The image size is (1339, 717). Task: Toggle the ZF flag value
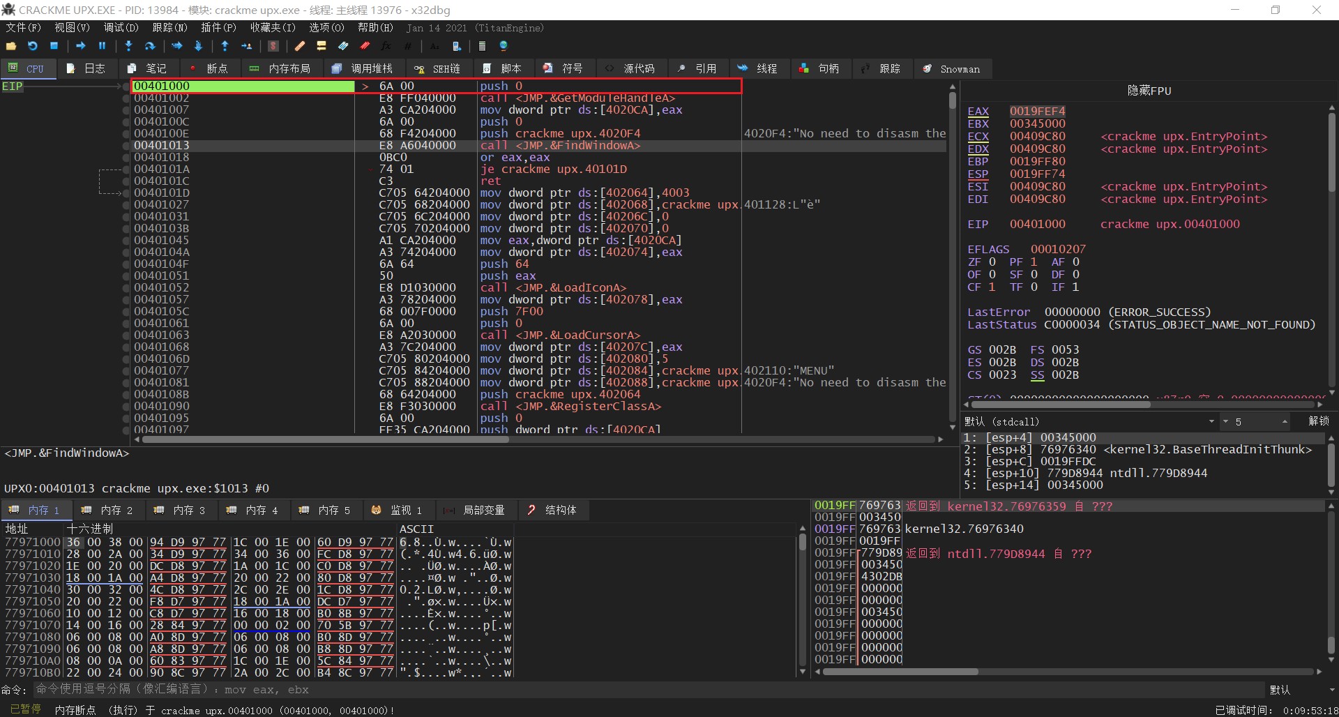coord(992,262)
